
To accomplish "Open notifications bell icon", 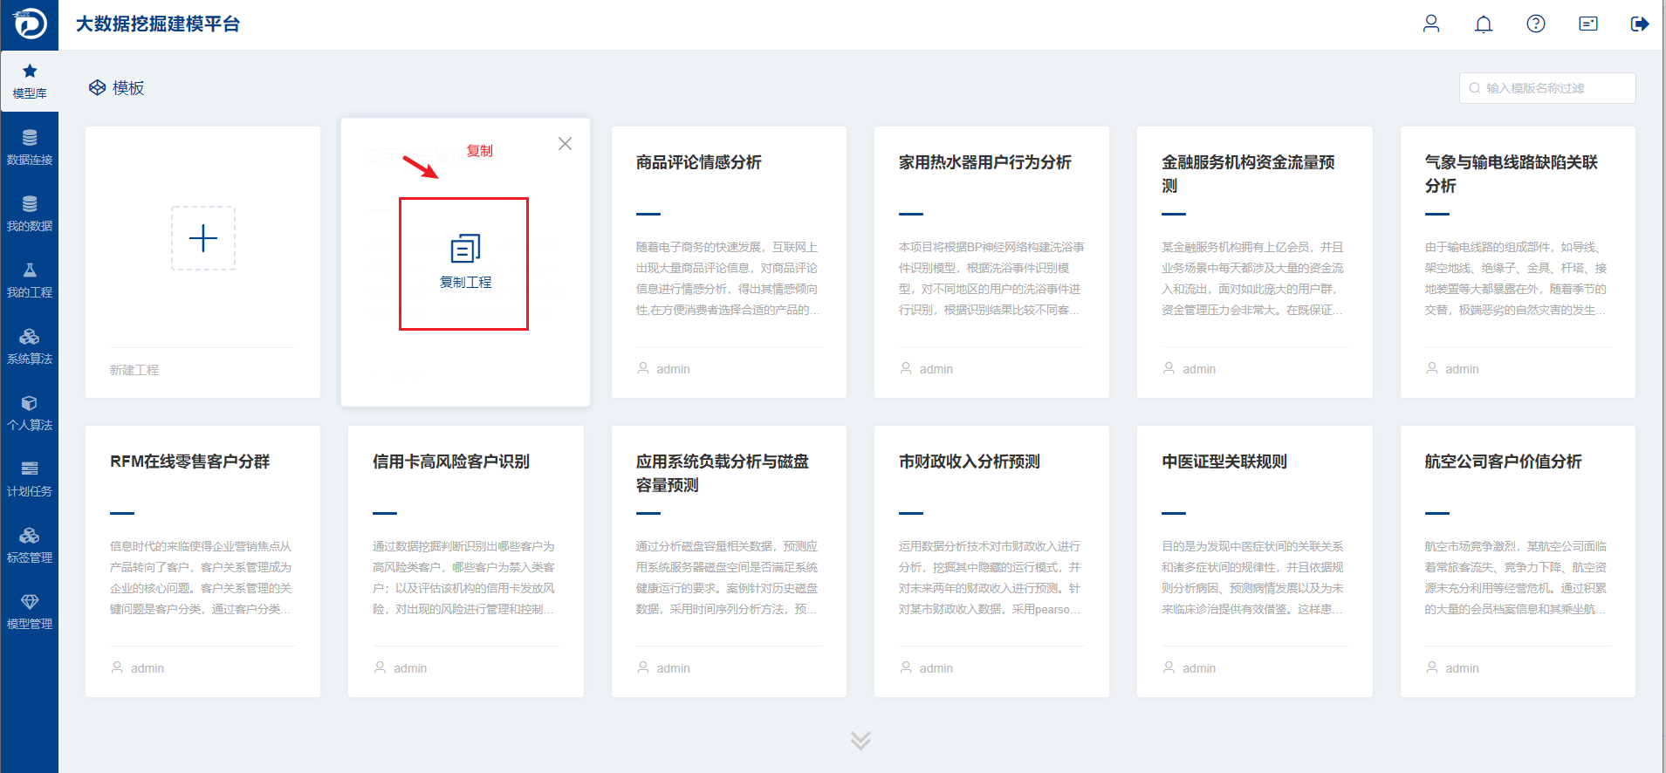I will pos(1484,24).
